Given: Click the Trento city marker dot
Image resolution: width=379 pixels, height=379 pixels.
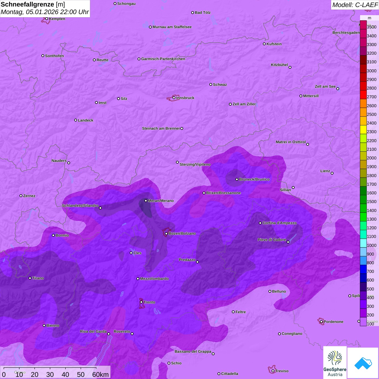Looking at the screenshot, I should point(141,302).
